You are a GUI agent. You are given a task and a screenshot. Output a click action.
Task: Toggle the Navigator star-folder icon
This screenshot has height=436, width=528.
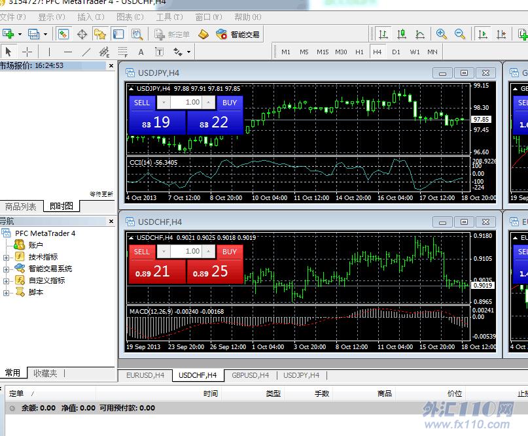[100, 34]
